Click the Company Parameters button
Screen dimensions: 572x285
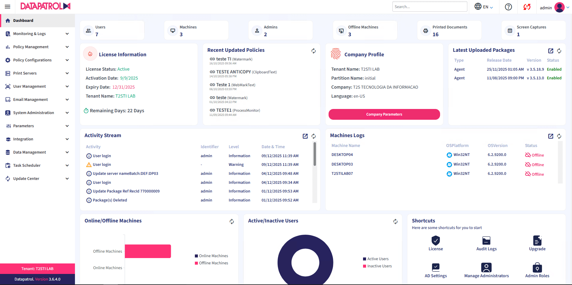(384, 114)
